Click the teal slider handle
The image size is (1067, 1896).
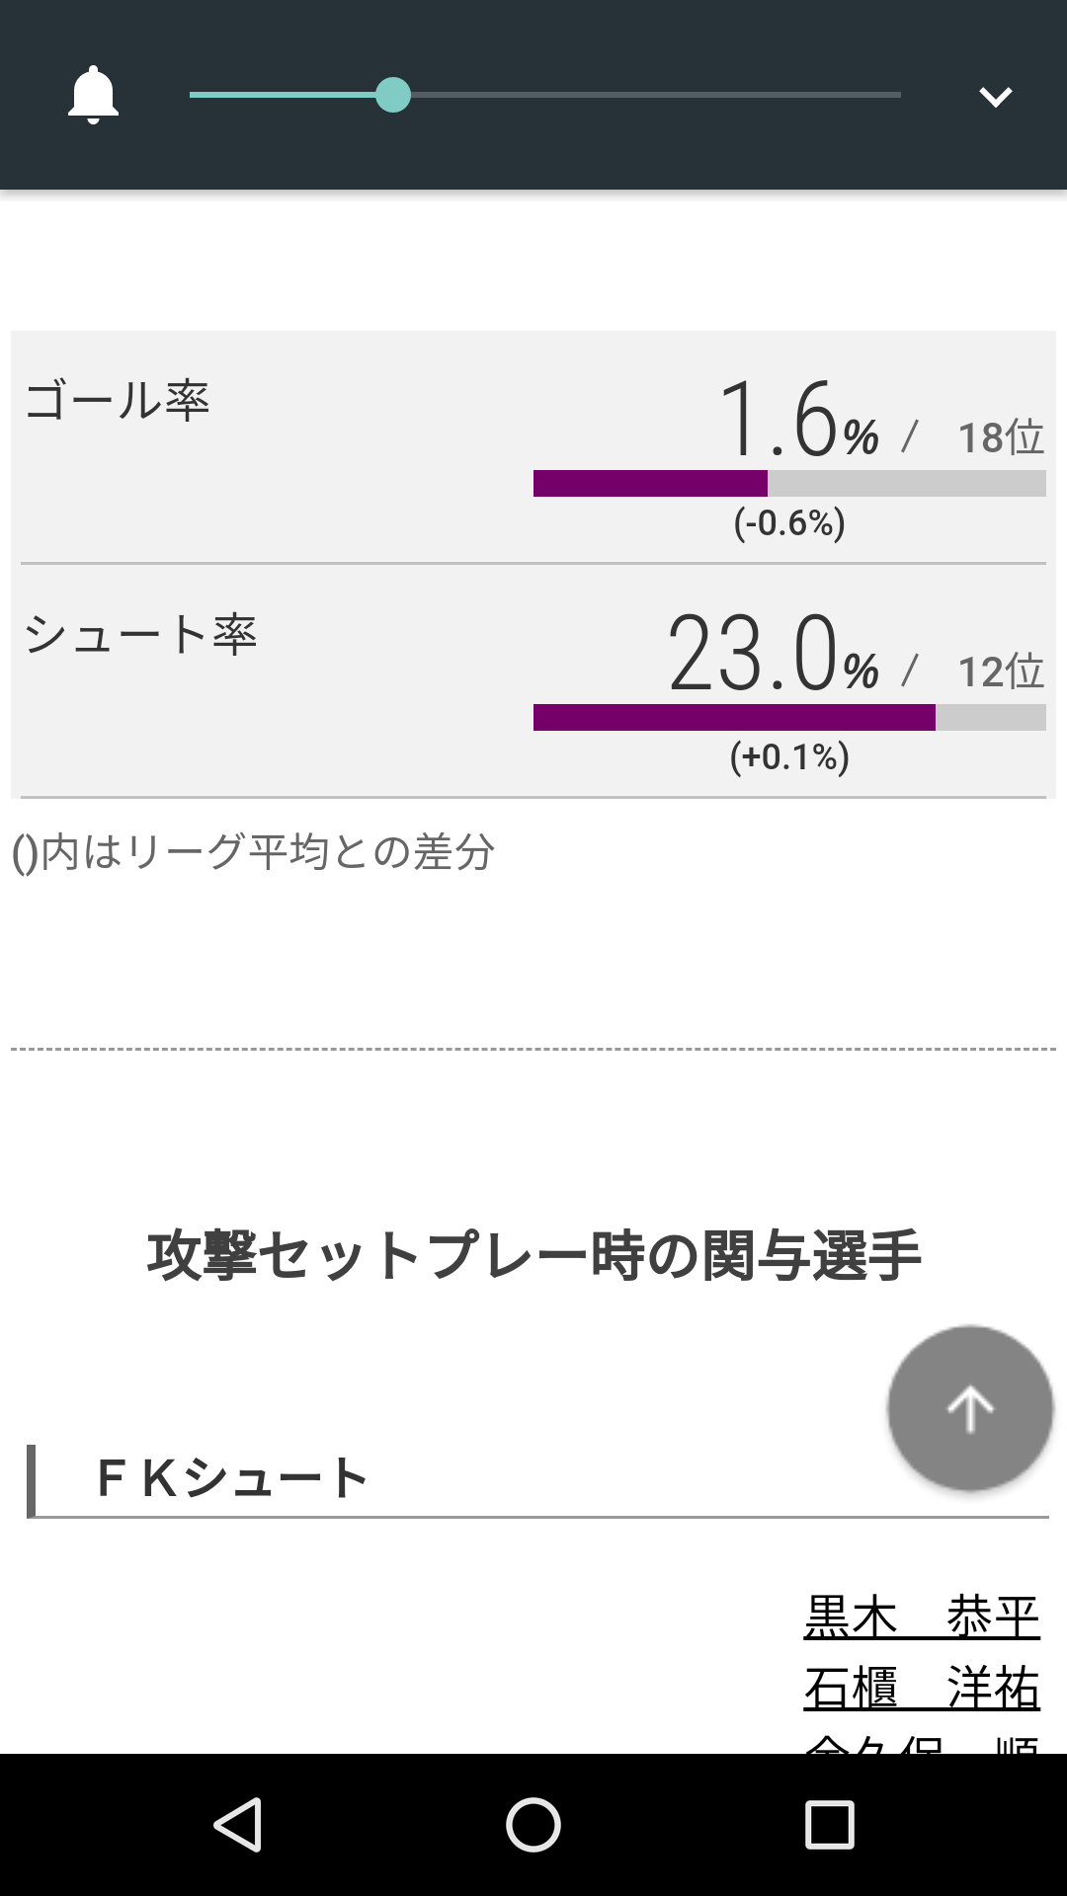point(393,96)
